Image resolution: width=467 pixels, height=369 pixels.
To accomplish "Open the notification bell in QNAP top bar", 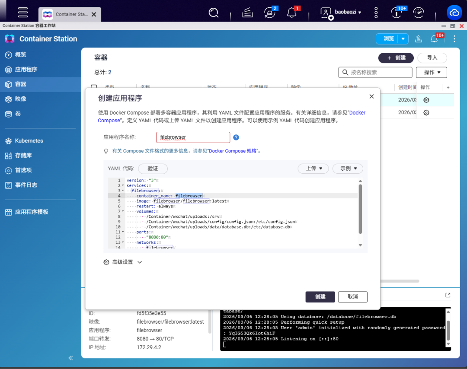I will coord(291,13).
